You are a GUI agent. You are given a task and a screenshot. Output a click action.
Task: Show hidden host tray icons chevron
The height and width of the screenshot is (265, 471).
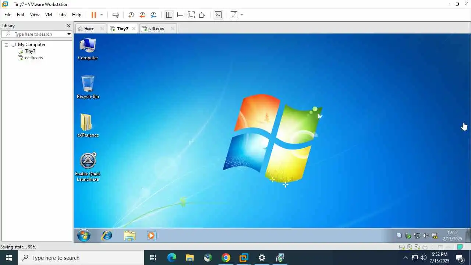[406, 258]
